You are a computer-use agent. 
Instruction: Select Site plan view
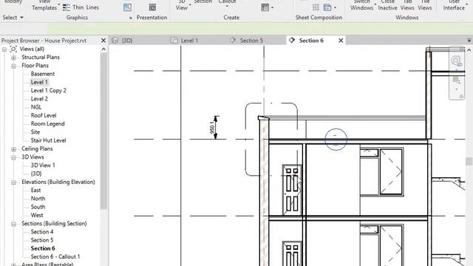pyautogui.click(x=35, y=132)
